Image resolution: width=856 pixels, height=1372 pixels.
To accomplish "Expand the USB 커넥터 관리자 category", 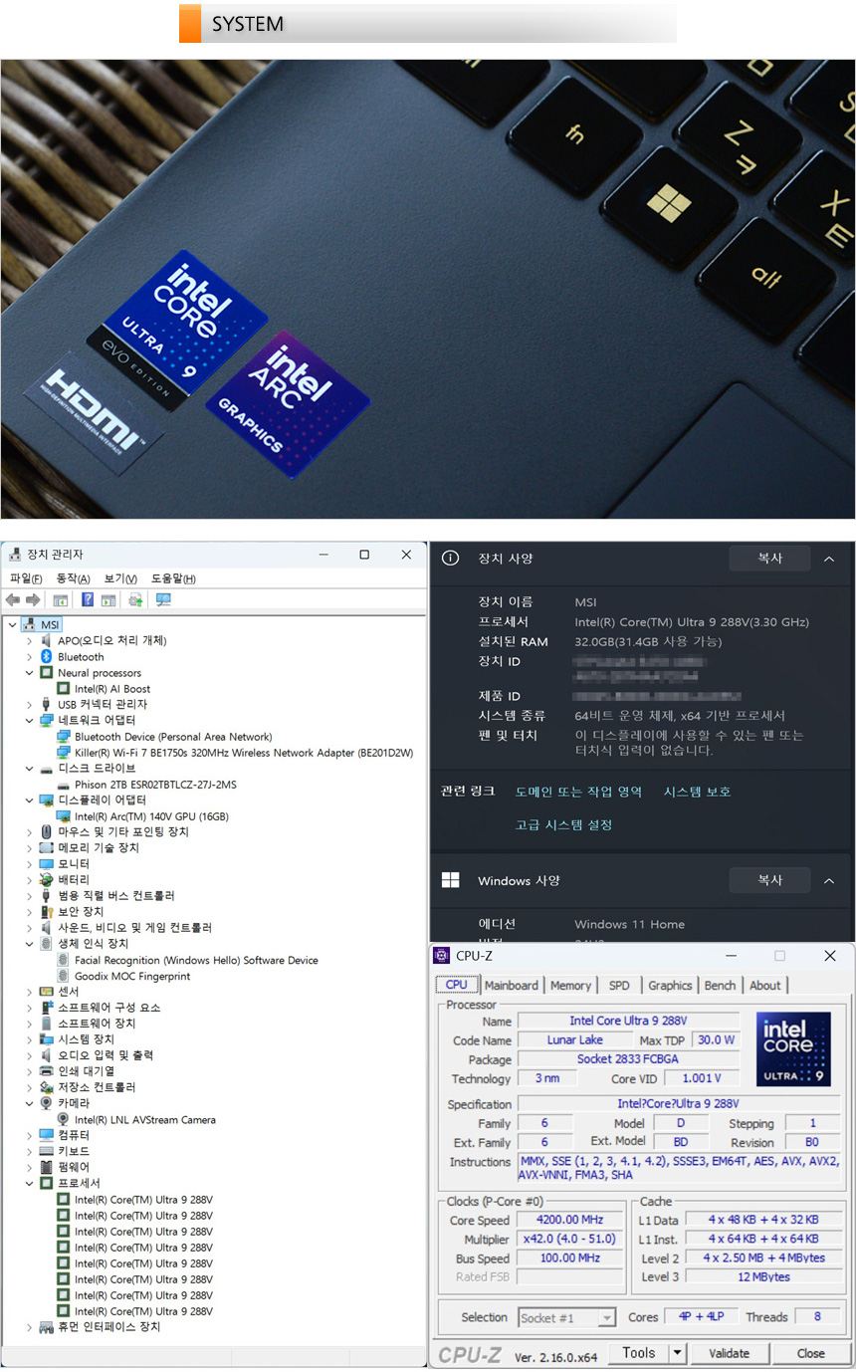I will click(x=29, y=705).
